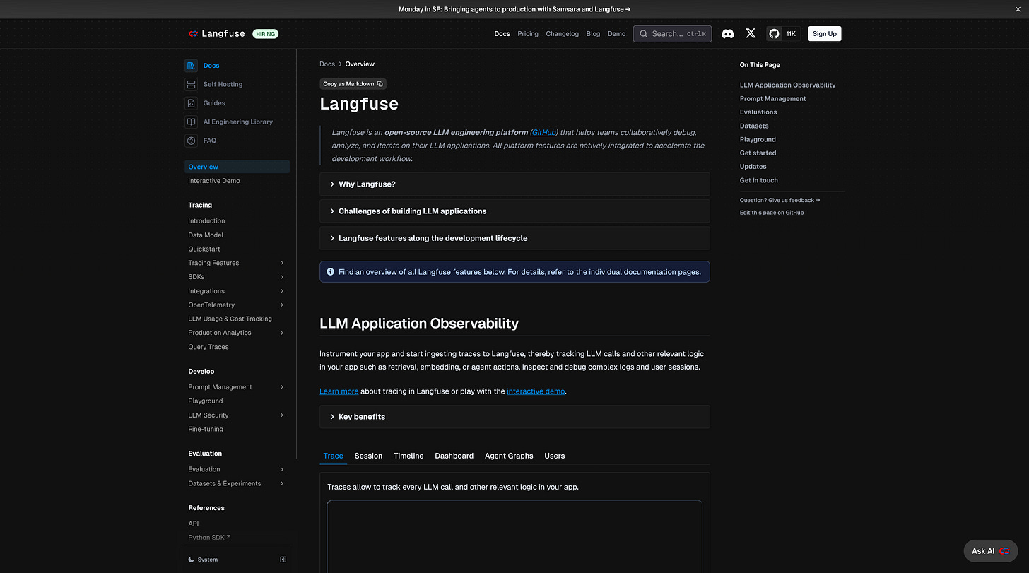Viewport: 1029px width, 573px height.
Task: Expand the Why Langfuse? section
Action: click(x=514, y=184)
